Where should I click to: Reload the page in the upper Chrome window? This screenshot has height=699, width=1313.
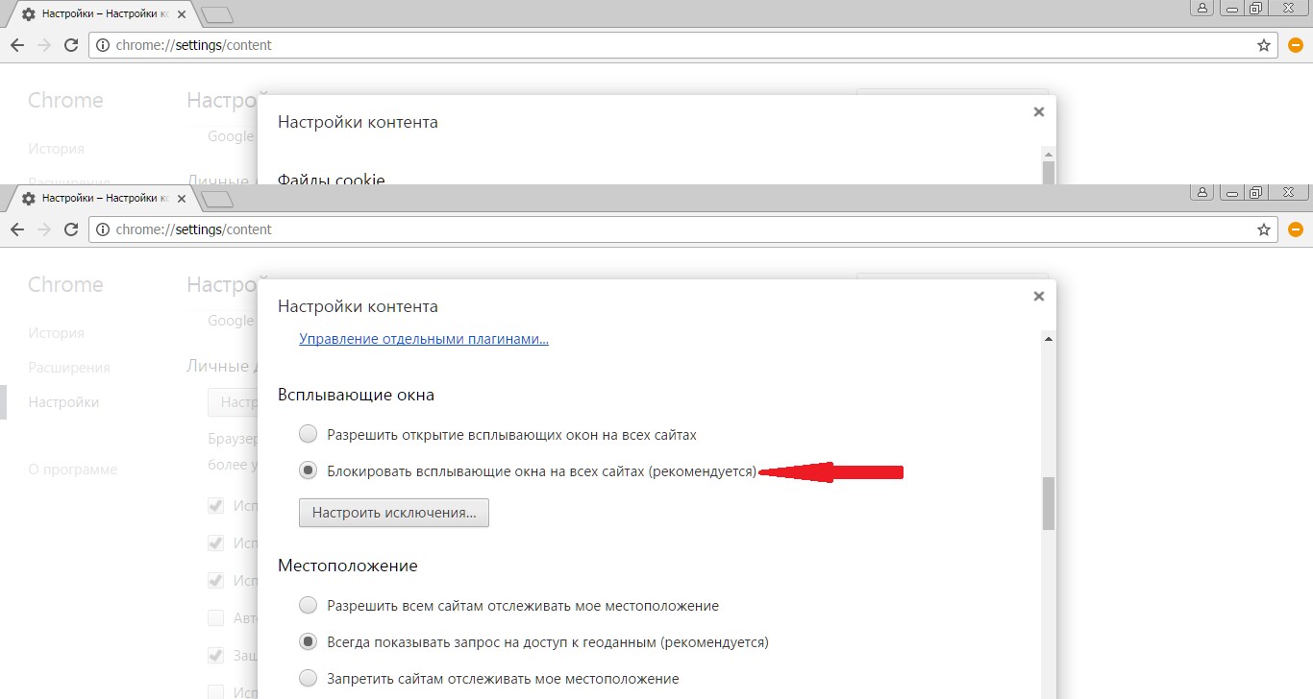(71, 45)
